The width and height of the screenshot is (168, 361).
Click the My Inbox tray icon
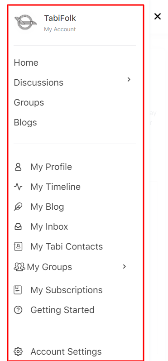(18, 227)
